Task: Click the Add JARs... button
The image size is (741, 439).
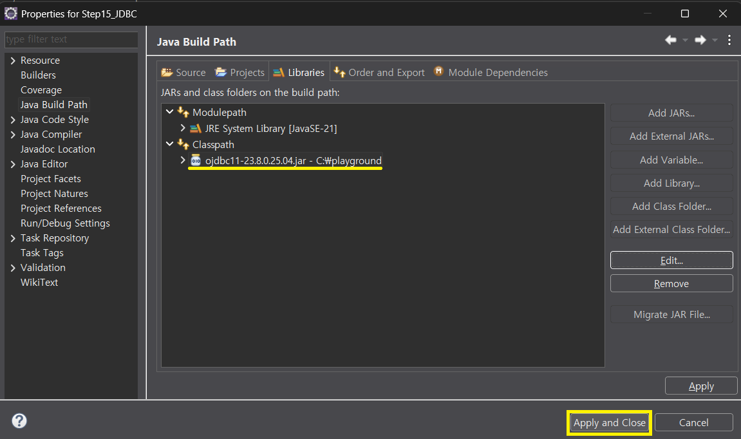Action: 671,113
